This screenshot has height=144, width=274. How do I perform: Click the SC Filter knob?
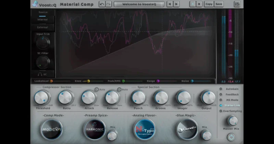pyautogui.click(x=43, y=62)
